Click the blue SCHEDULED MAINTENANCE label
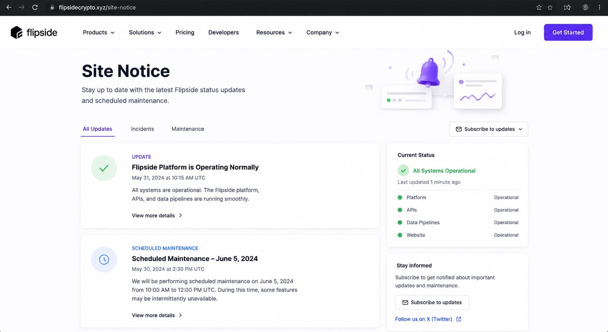This screenshot has height=332, width=608. click(165, 248)
